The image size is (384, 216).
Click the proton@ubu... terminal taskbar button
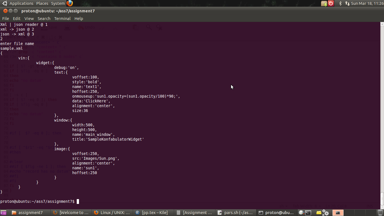(x=277, y=213)
